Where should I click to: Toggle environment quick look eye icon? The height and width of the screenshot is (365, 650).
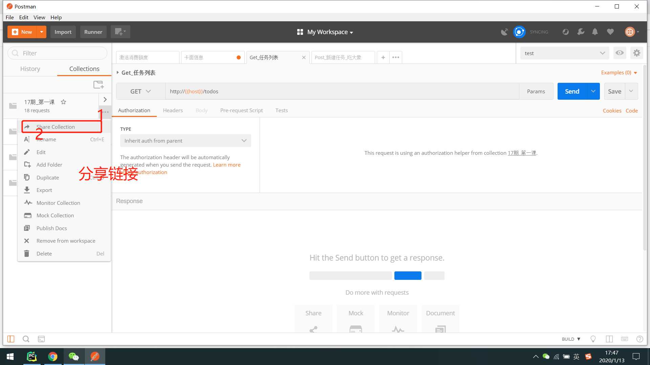pyautogui.click(x=620, y=53)
